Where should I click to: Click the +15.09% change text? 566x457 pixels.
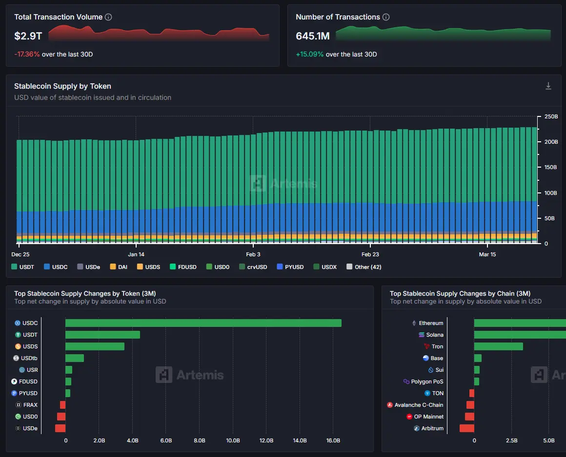click(310, 54)
